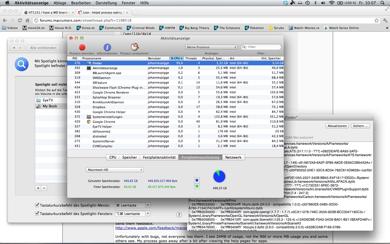Click the disk usage pie chart
Viewport: 390px width, 244px height.
[219, 176]
